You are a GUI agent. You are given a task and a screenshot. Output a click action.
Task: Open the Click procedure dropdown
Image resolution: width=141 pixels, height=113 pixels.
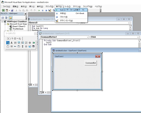point(138,37)
